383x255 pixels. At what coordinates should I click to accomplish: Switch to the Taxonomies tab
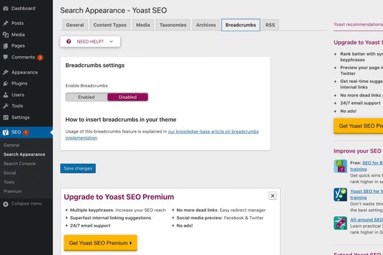coord(173,25)
